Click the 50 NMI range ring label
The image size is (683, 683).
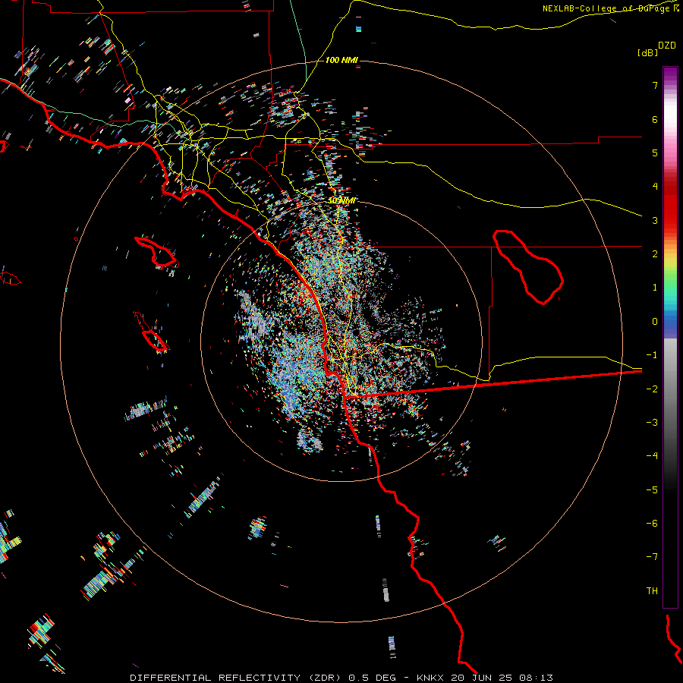tap(342, 200)
